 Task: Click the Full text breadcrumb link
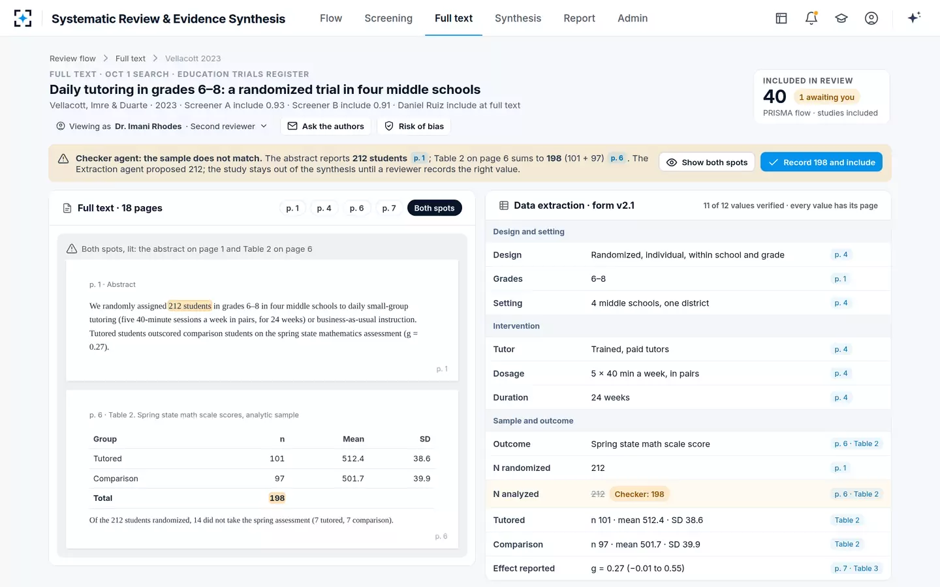click(x=131, y=59)
